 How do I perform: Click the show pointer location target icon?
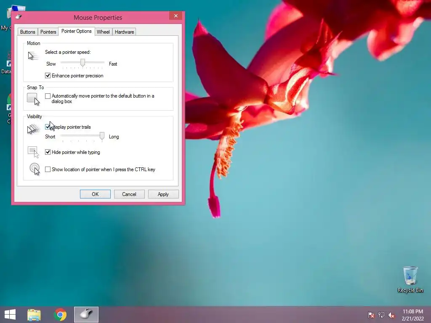coord(35,169)
